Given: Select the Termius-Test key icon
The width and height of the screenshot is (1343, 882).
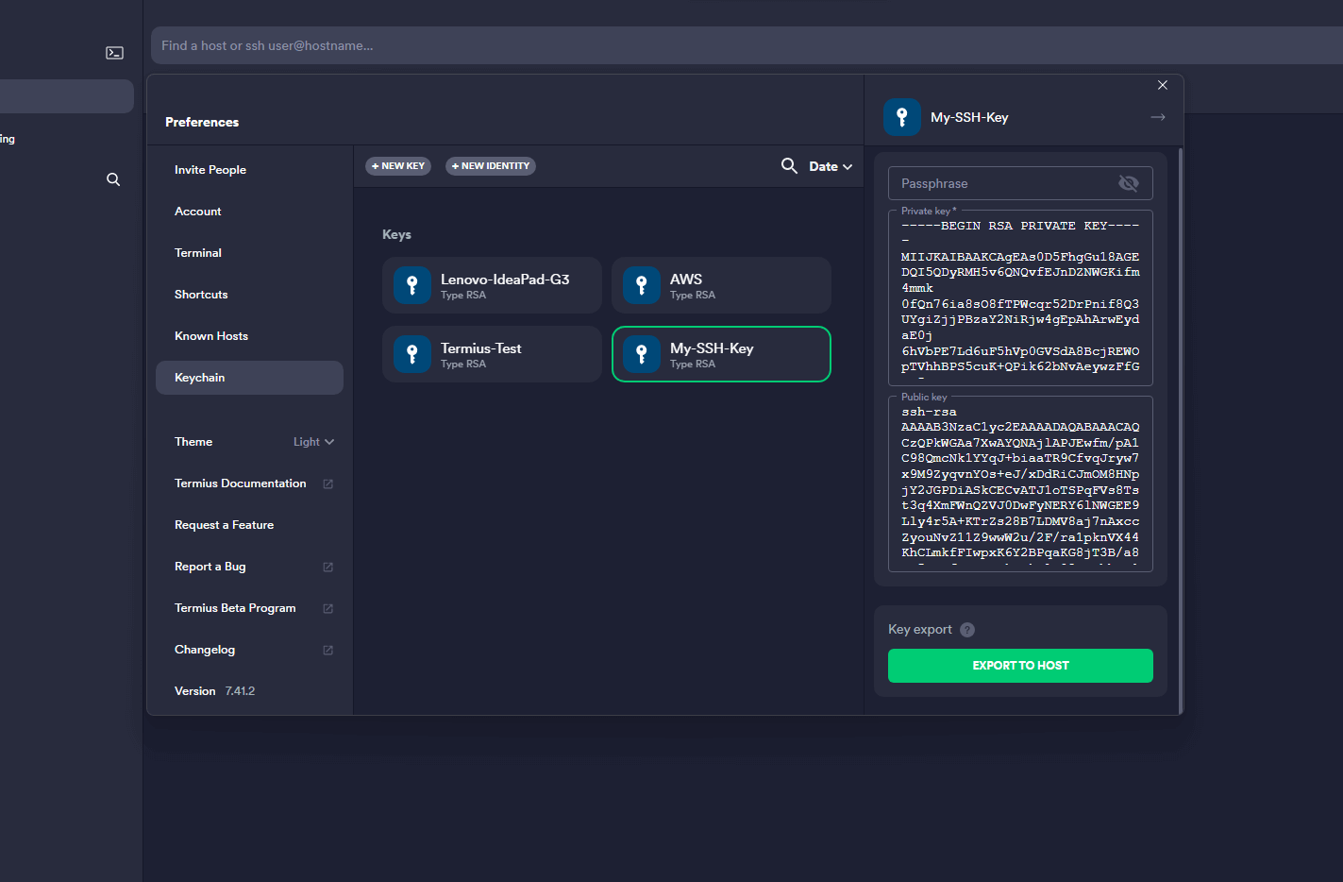Looking at the screenshot, I should pos(412,354).
